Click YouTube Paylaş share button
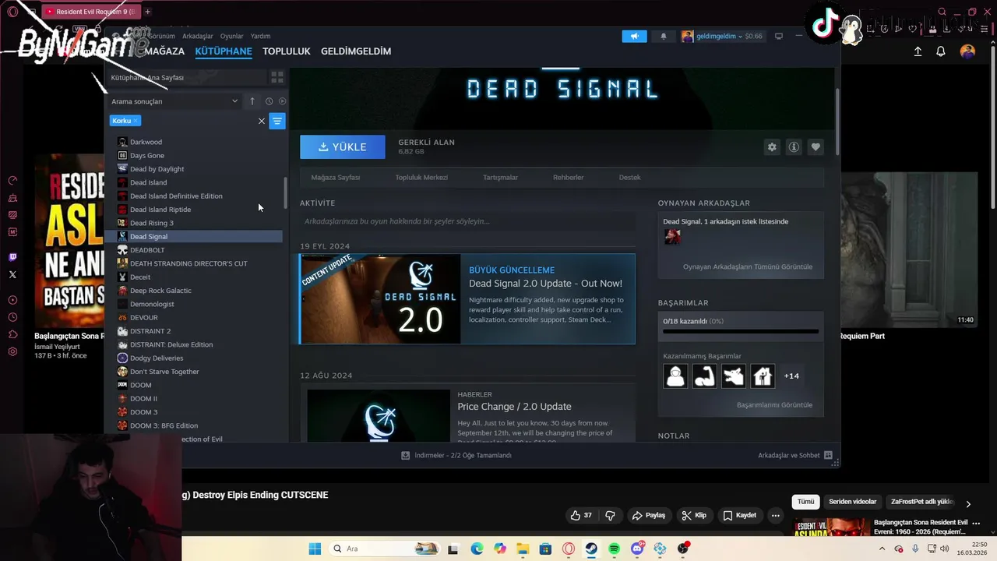This screenshot has width=997, height=561. click(x=649, y=515)
